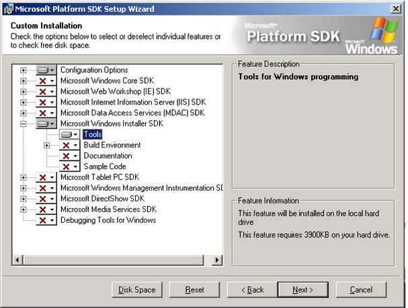Select Microsoft Internet Information Server (IIS) SDK label
The width and height of the screenshot is (408, 308).
click(x=133, y=102)
